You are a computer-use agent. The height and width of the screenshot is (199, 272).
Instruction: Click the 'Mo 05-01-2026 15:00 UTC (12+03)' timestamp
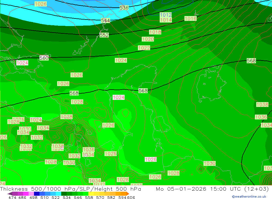click(x=212, y=189)
